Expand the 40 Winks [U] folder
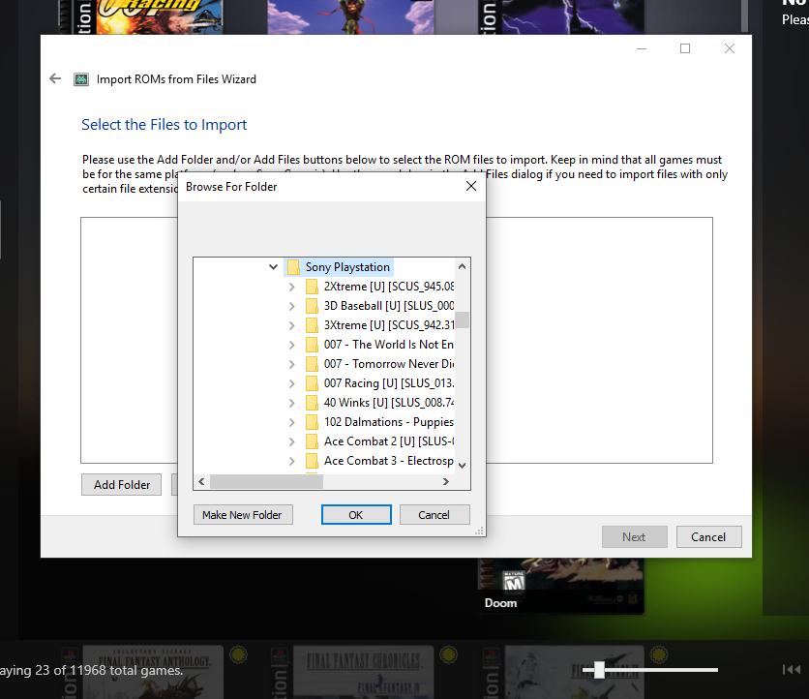The image size is (809, 699). click(291, 403)
